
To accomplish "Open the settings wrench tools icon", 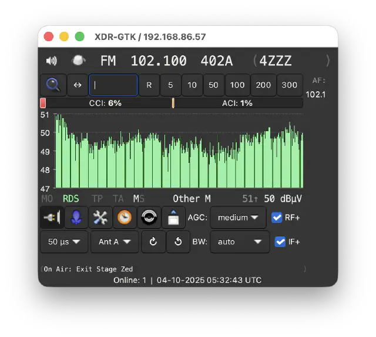I will 100,217.
